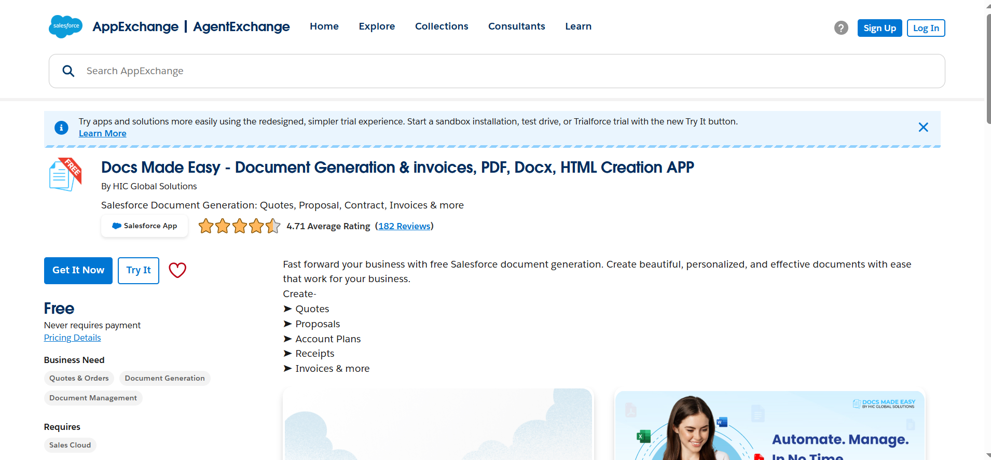The image size is (991, 460).
Task: Click the 4.71 Average Rating text
Action: point(328,226)
